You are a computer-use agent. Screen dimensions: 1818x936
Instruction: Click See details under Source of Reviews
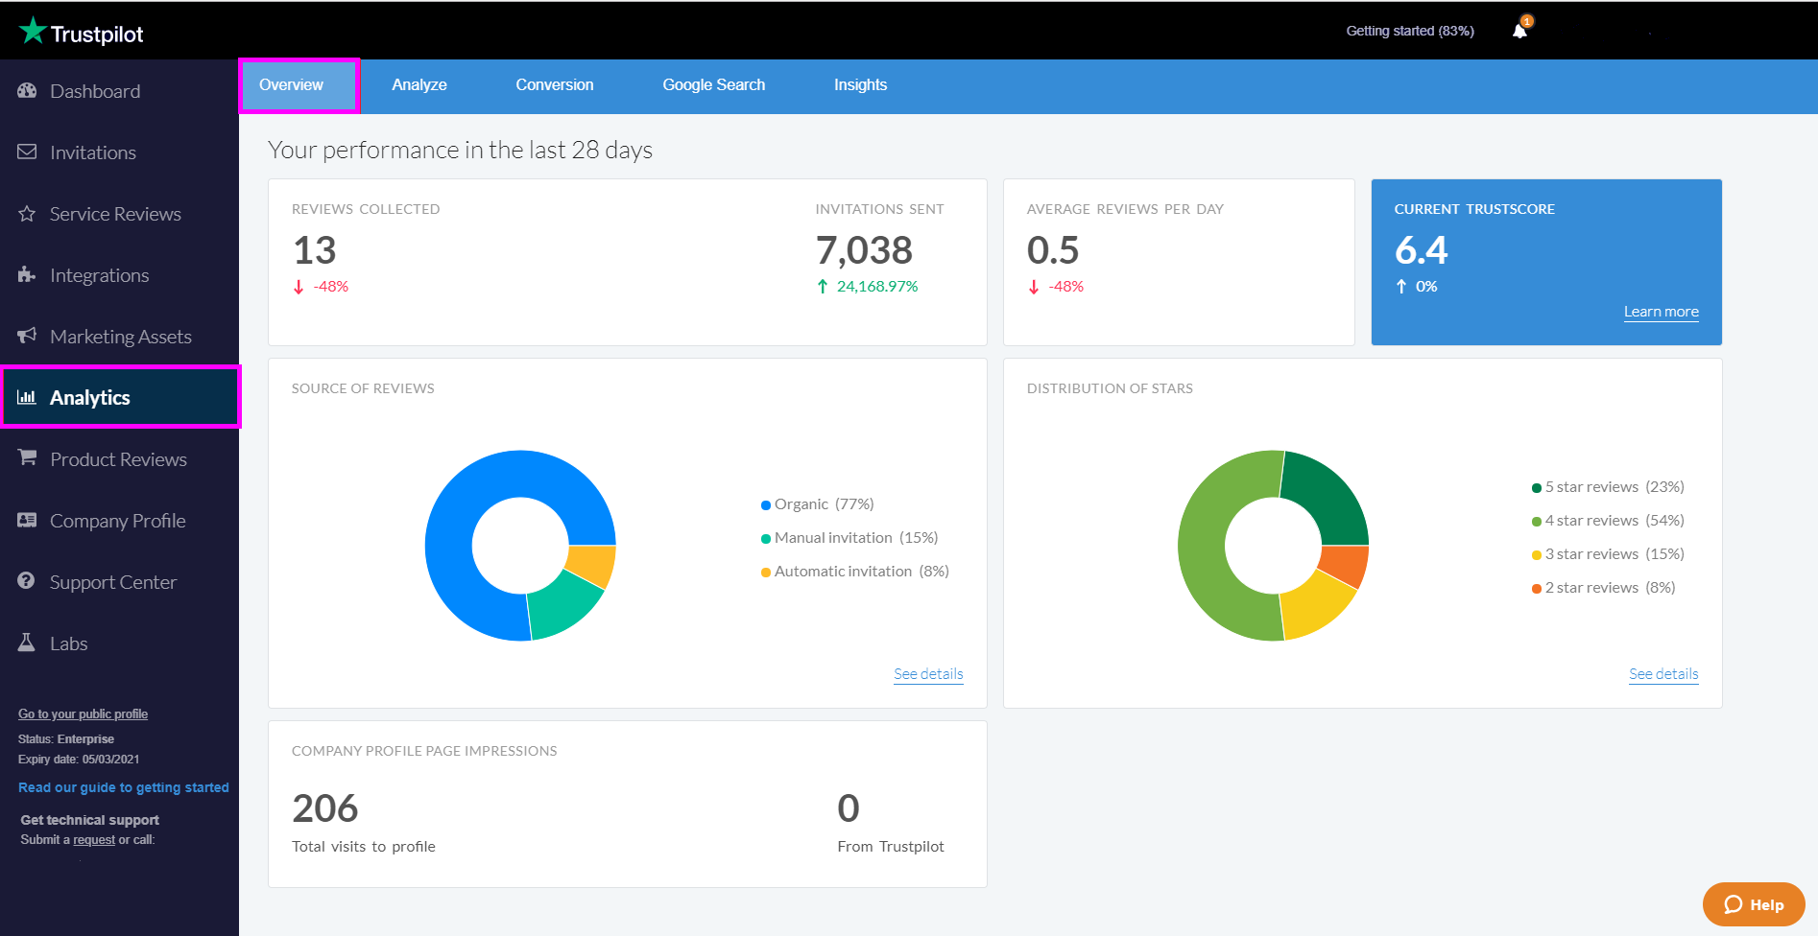pyautogui.click(x=928, y=674)
